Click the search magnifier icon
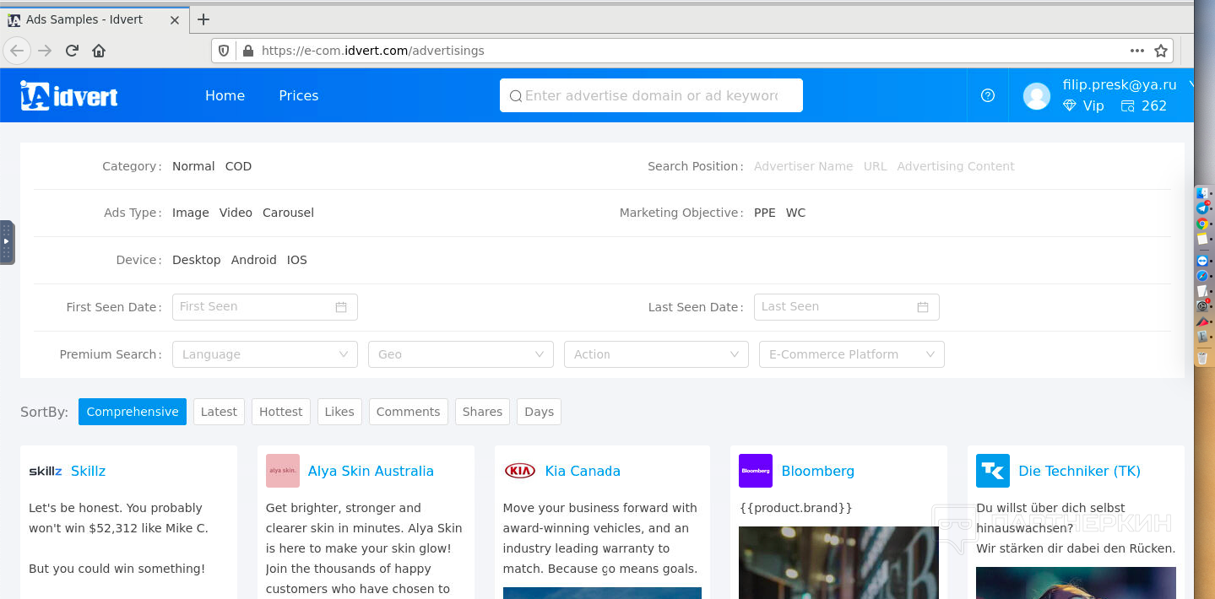Viewport: 1215px width, 599px height. point(515,96)
